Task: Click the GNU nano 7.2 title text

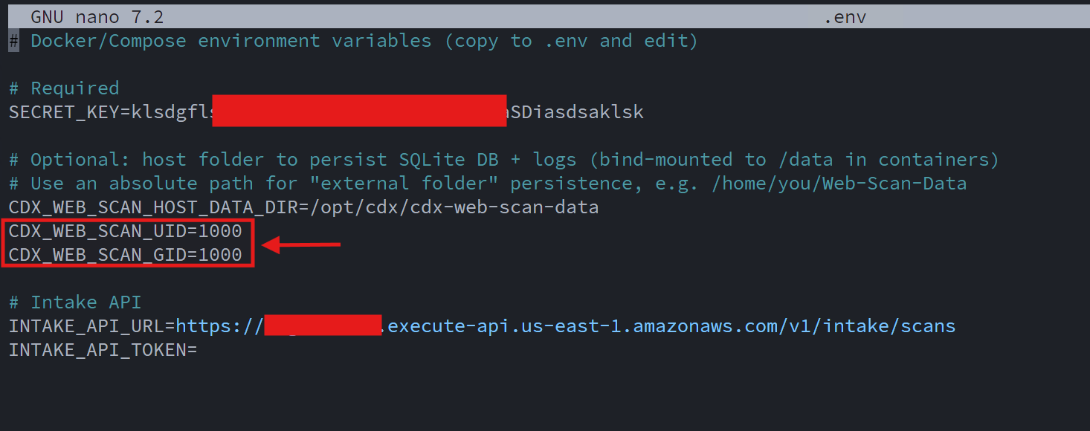Action: [97, 16]
